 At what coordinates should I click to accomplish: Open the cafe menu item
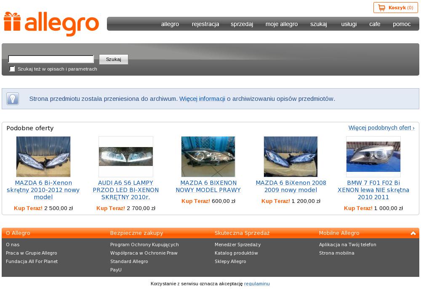375,24
